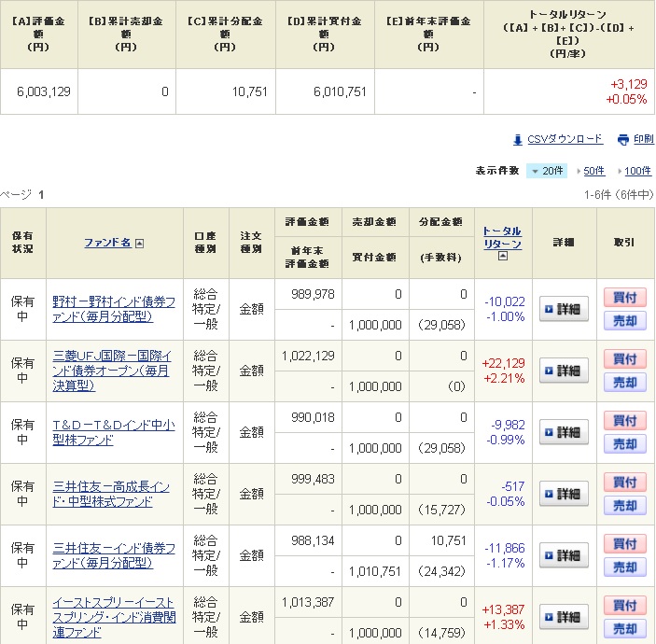Click 詳細 button for イーストスプリング・インド消費関連ファンド
Viewport: 656px width, 644px height.
coord(564,617)
